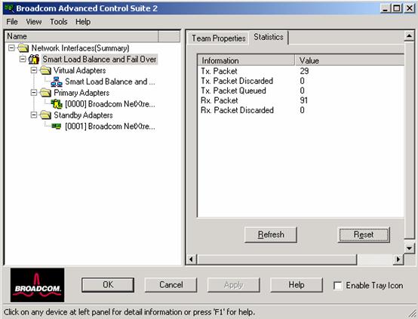Click the vertical scrollbar down arrow
This screenshot has height=319, width=418.
409,248
